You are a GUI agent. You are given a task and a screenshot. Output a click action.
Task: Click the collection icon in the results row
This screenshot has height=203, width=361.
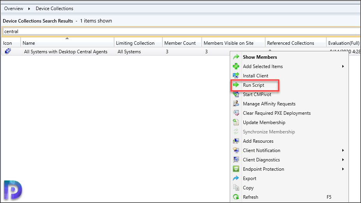coord(8,51)
